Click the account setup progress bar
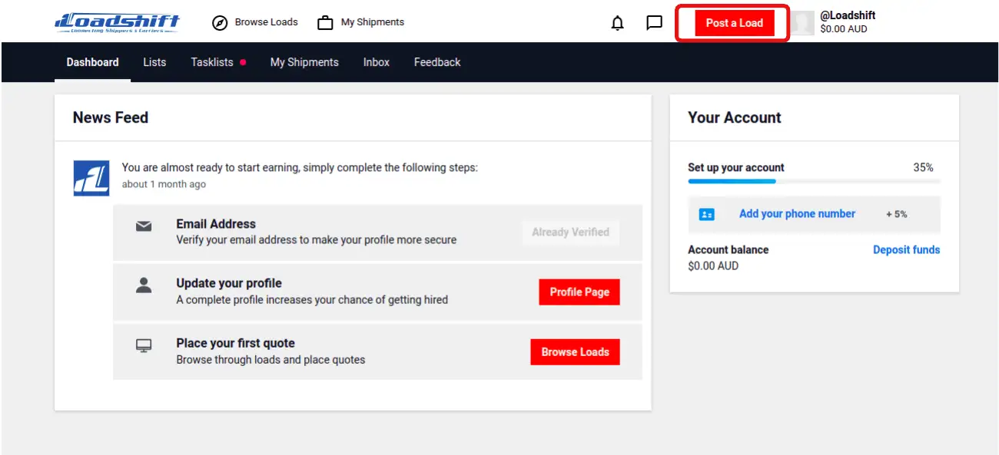The image size is (999, 455). 813,182
